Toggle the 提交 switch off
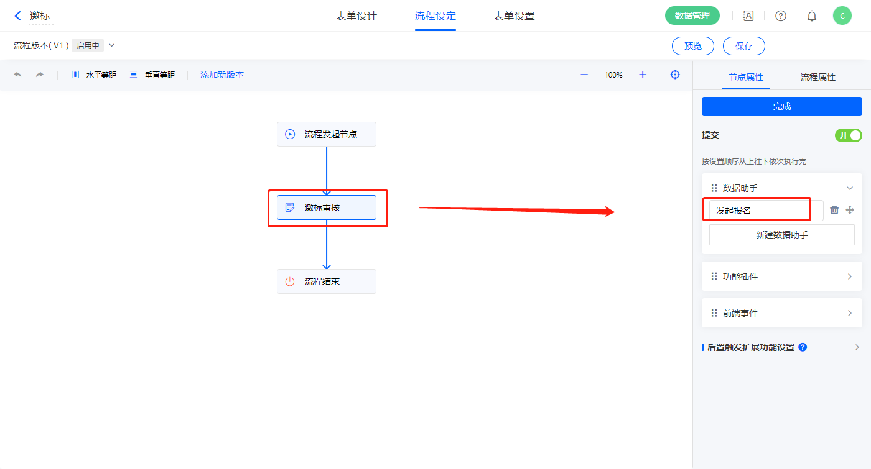 [848, 135]
